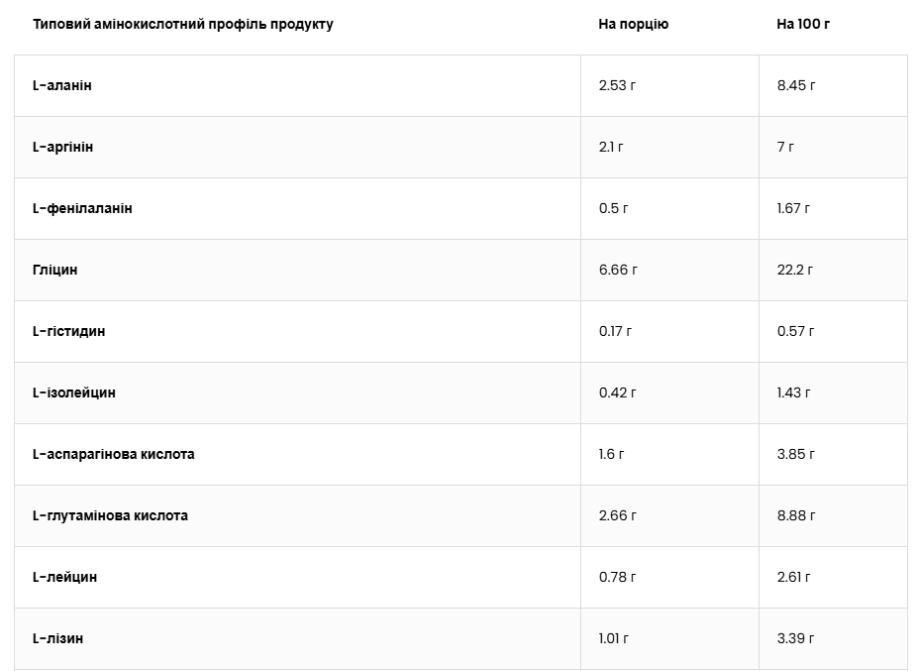Select the L-лейцин row label
The width and height of the screenshot is (917, 671).
65,577
